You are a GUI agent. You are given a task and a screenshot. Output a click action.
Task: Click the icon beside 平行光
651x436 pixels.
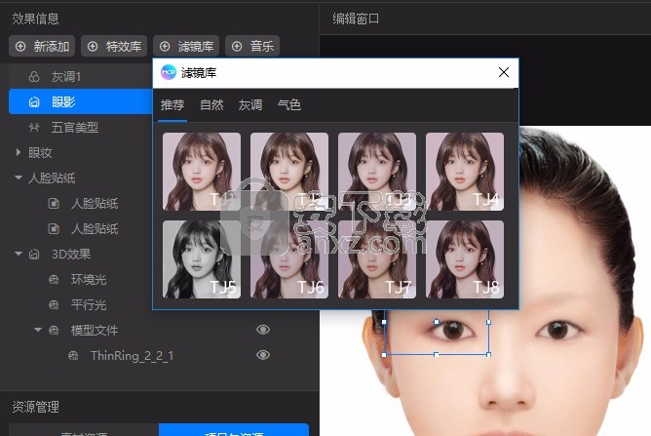tap(54, 304)
